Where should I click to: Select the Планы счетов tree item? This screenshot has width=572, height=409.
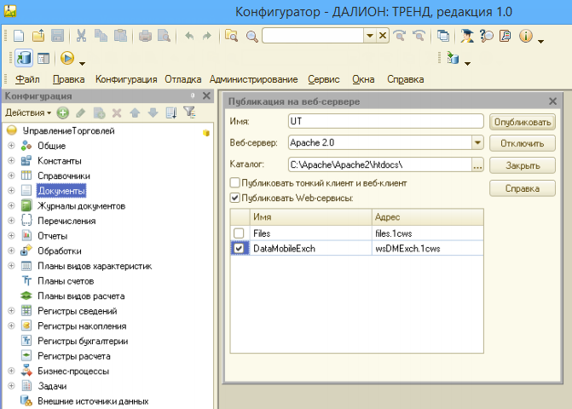(66, 281)
